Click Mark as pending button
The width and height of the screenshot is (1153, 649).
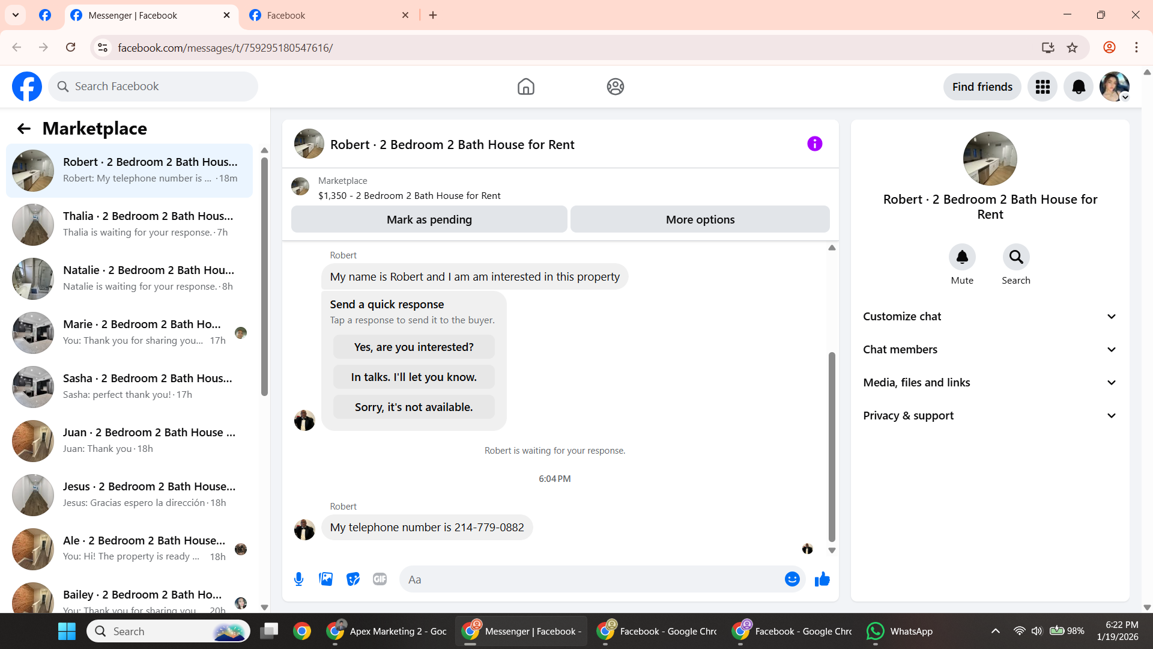point(429,220)
